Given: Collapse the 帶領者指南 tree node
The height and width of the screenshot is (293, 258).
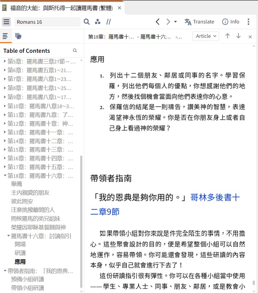Looking at the screenshot, I should click(5, 271).
